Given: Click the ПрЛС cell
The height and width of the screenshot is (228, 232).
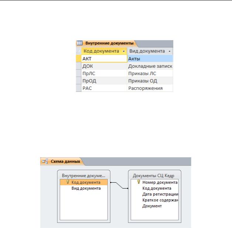Looking at the screenshot, I should 104,73.
